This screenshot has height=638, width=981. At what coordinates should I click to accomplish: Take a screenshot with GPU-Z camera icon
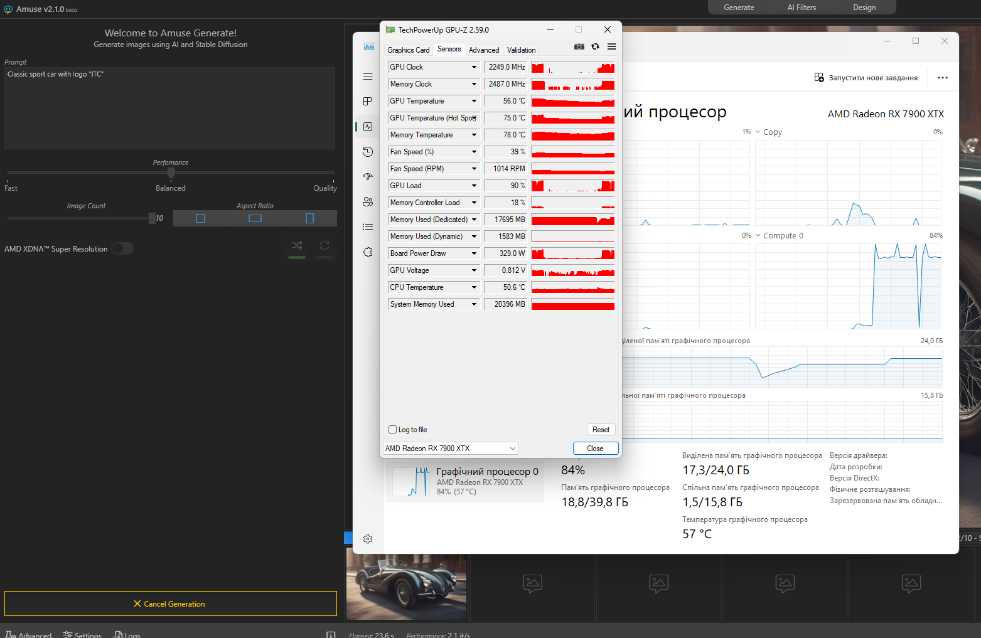tap(579, 46)
